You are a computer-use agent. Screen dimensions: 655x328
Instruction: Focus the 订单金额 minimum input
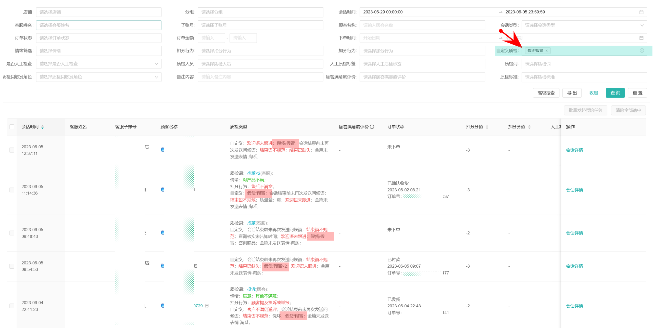coord(211,38)
